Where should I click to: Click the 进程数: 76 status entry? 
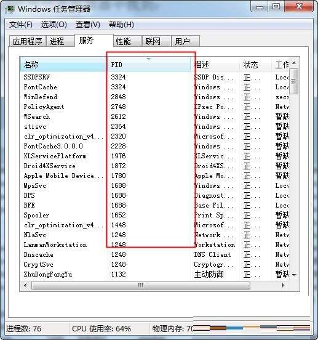pos(23,329)
